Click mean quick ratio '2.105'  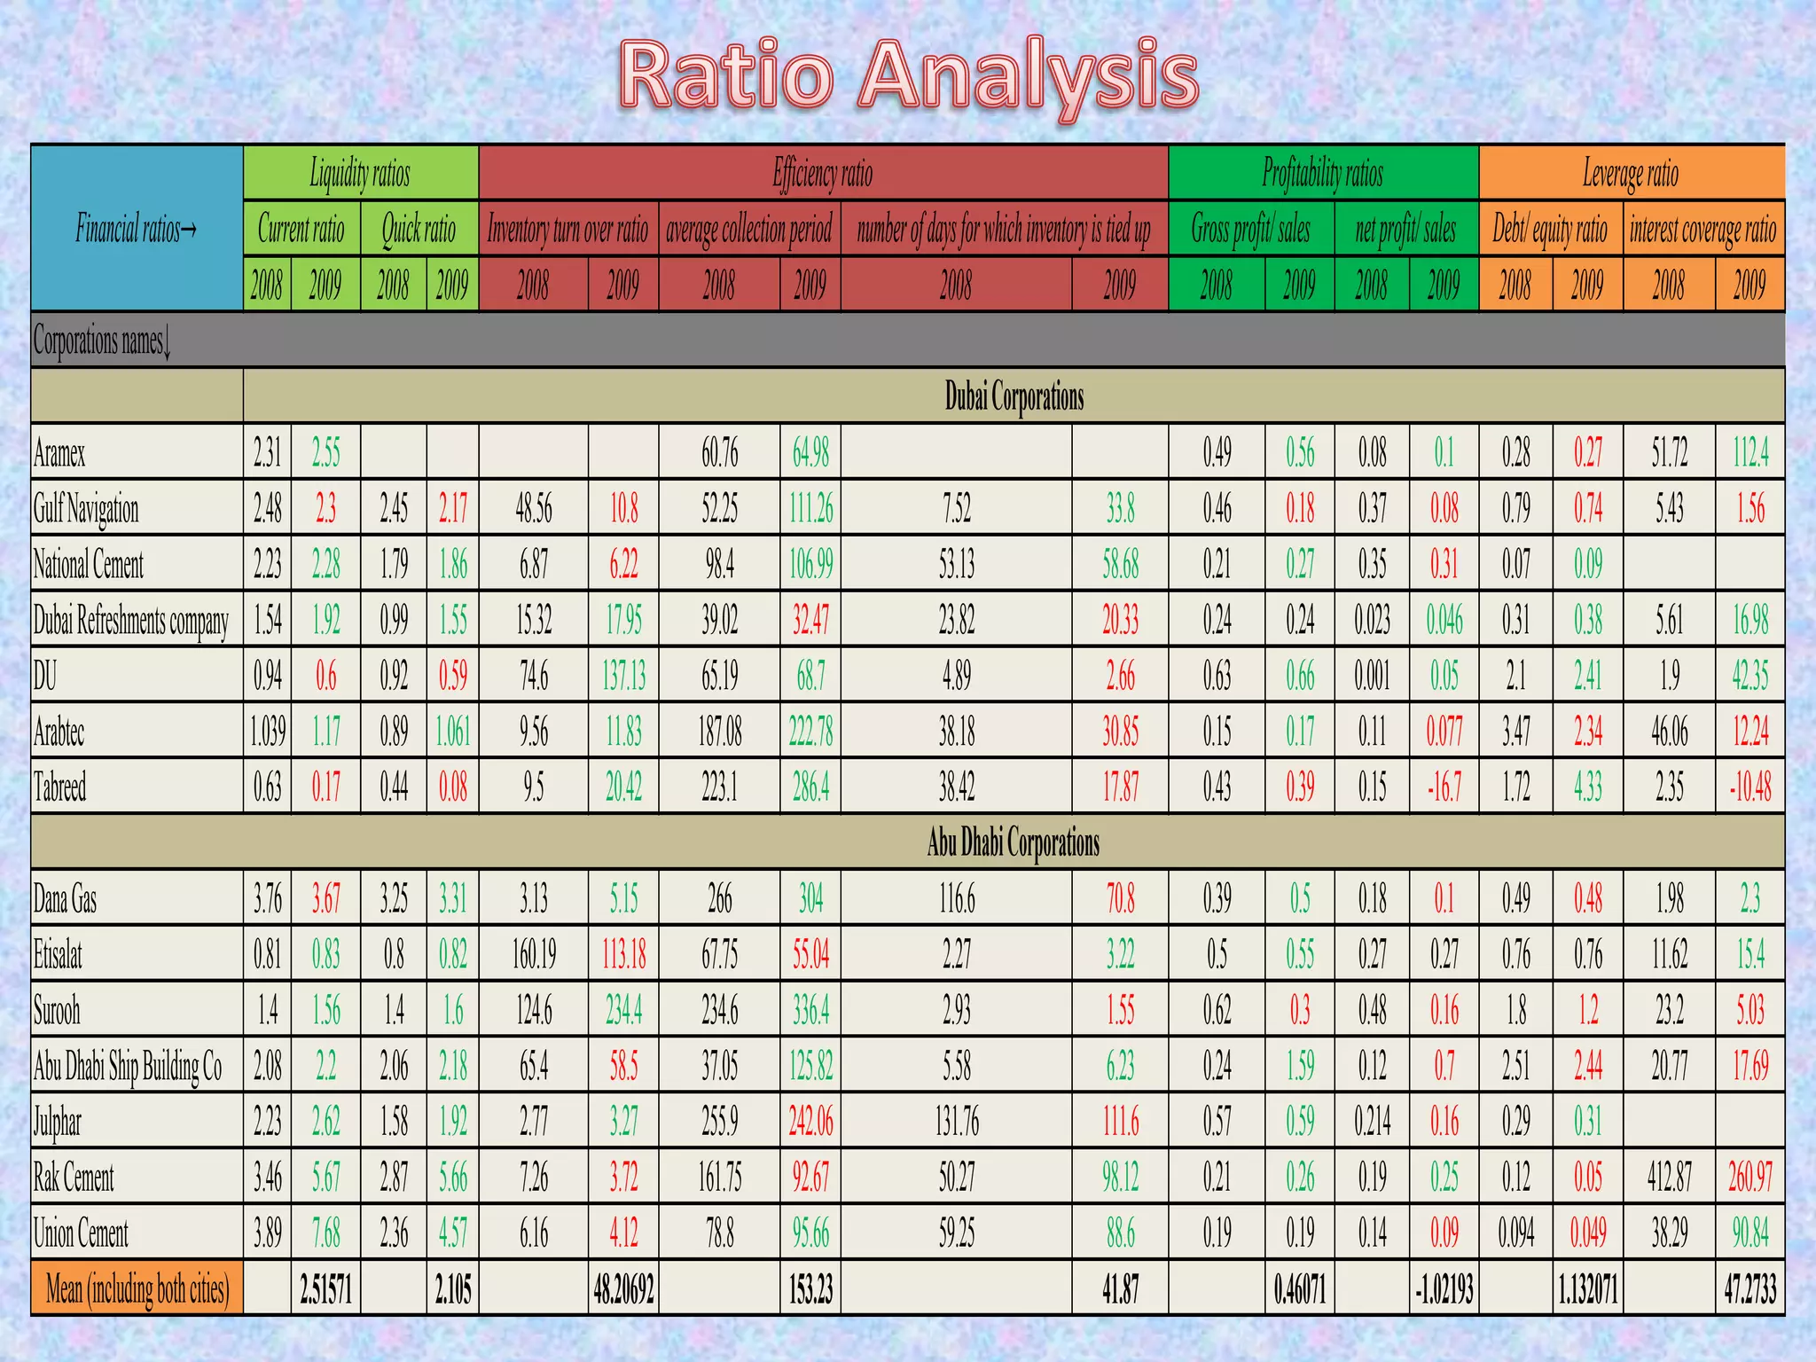coord(452,1288)
